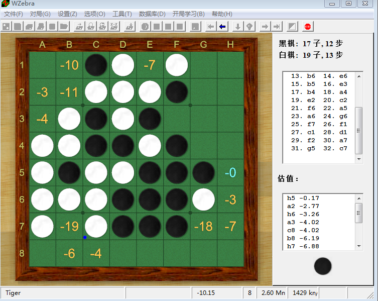Select 'b8 -6.19' in evaluation list

pos(303,238)
